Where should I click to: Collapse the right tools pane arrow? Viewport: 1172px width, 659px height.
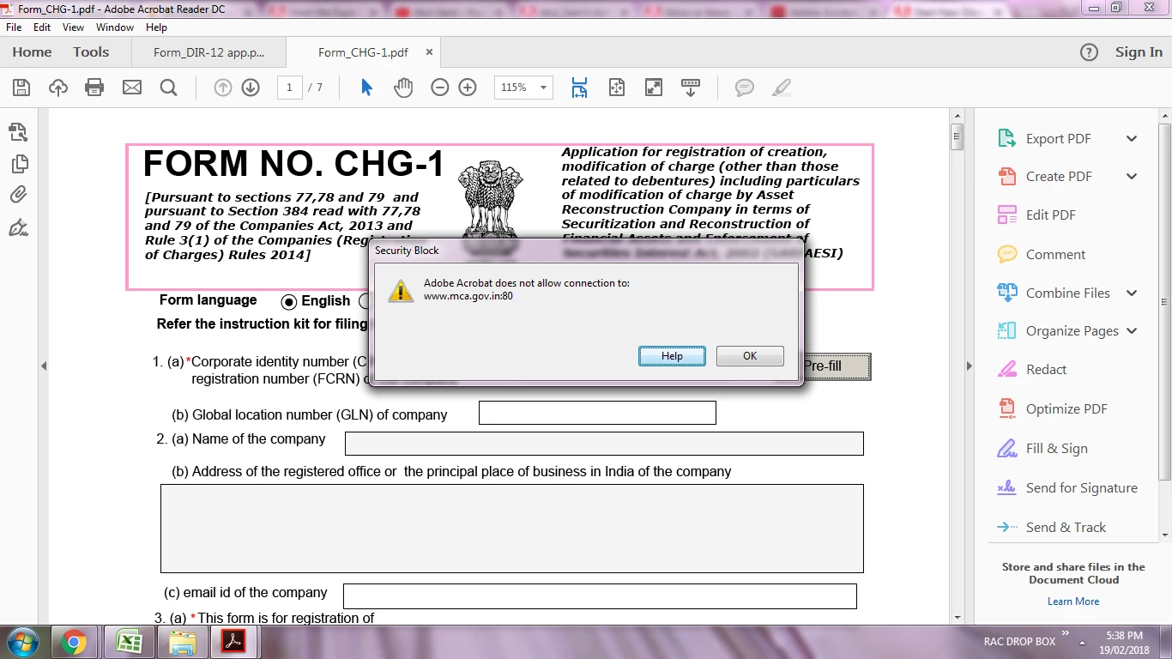click(970, 366)
